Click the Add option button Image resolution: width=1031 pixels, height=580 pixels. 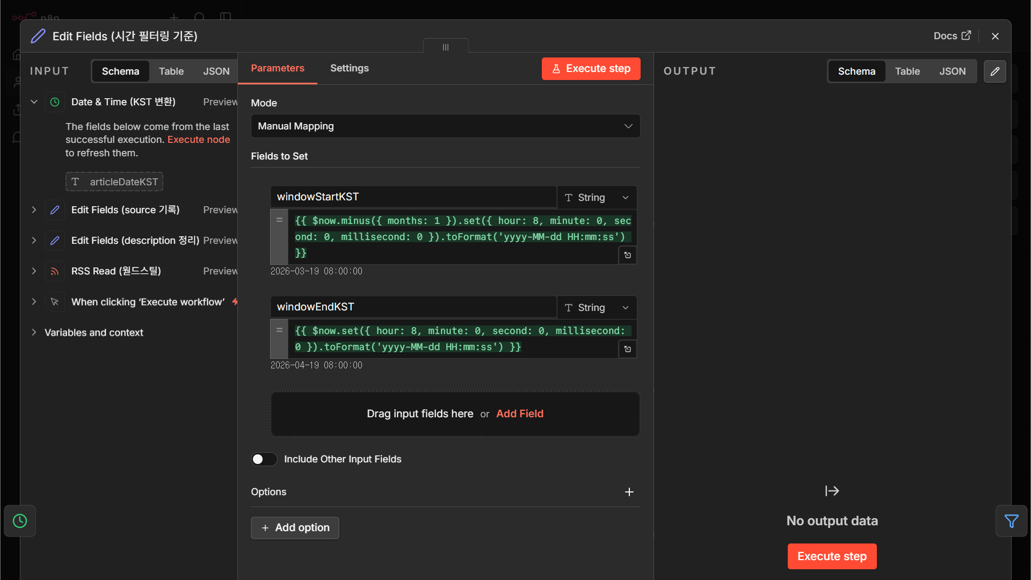point(295,528)
